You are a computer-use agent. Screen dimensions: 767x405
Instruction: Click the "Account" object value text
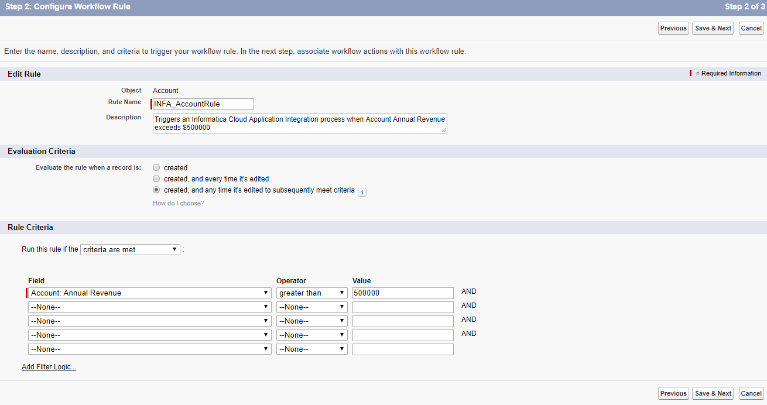pyautogui.click(x=166, y=91)
